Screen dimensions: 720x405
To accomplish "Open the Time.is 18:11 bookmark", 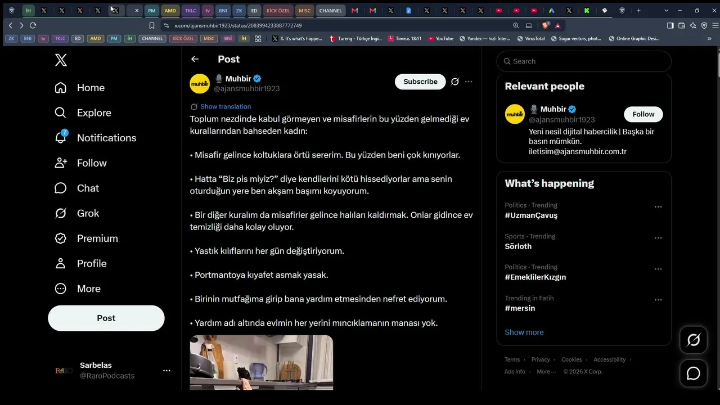I will click(404, 39).
